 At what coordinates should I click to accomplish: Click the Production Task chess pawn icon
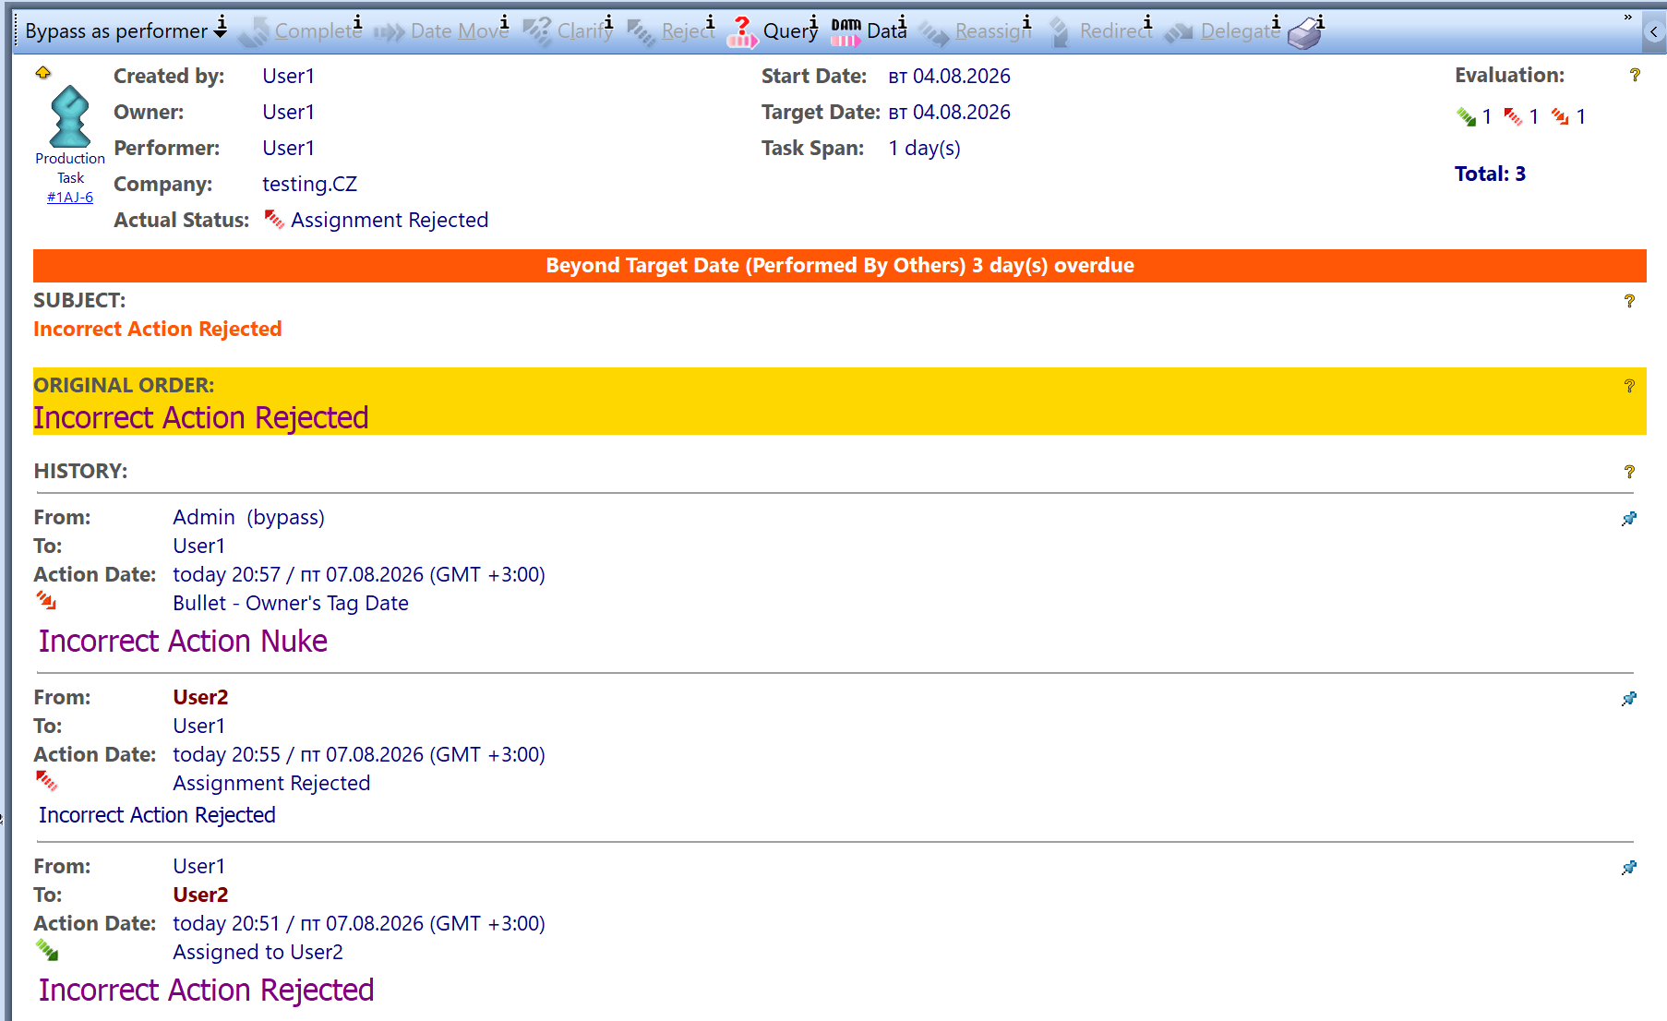point(70,116)
